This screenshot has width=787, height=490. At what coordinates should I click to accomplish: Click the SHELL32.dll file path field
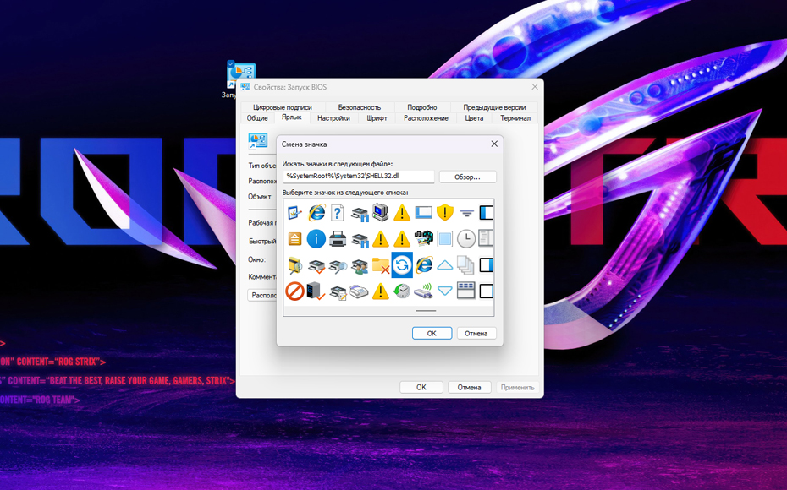click(358, 177)
